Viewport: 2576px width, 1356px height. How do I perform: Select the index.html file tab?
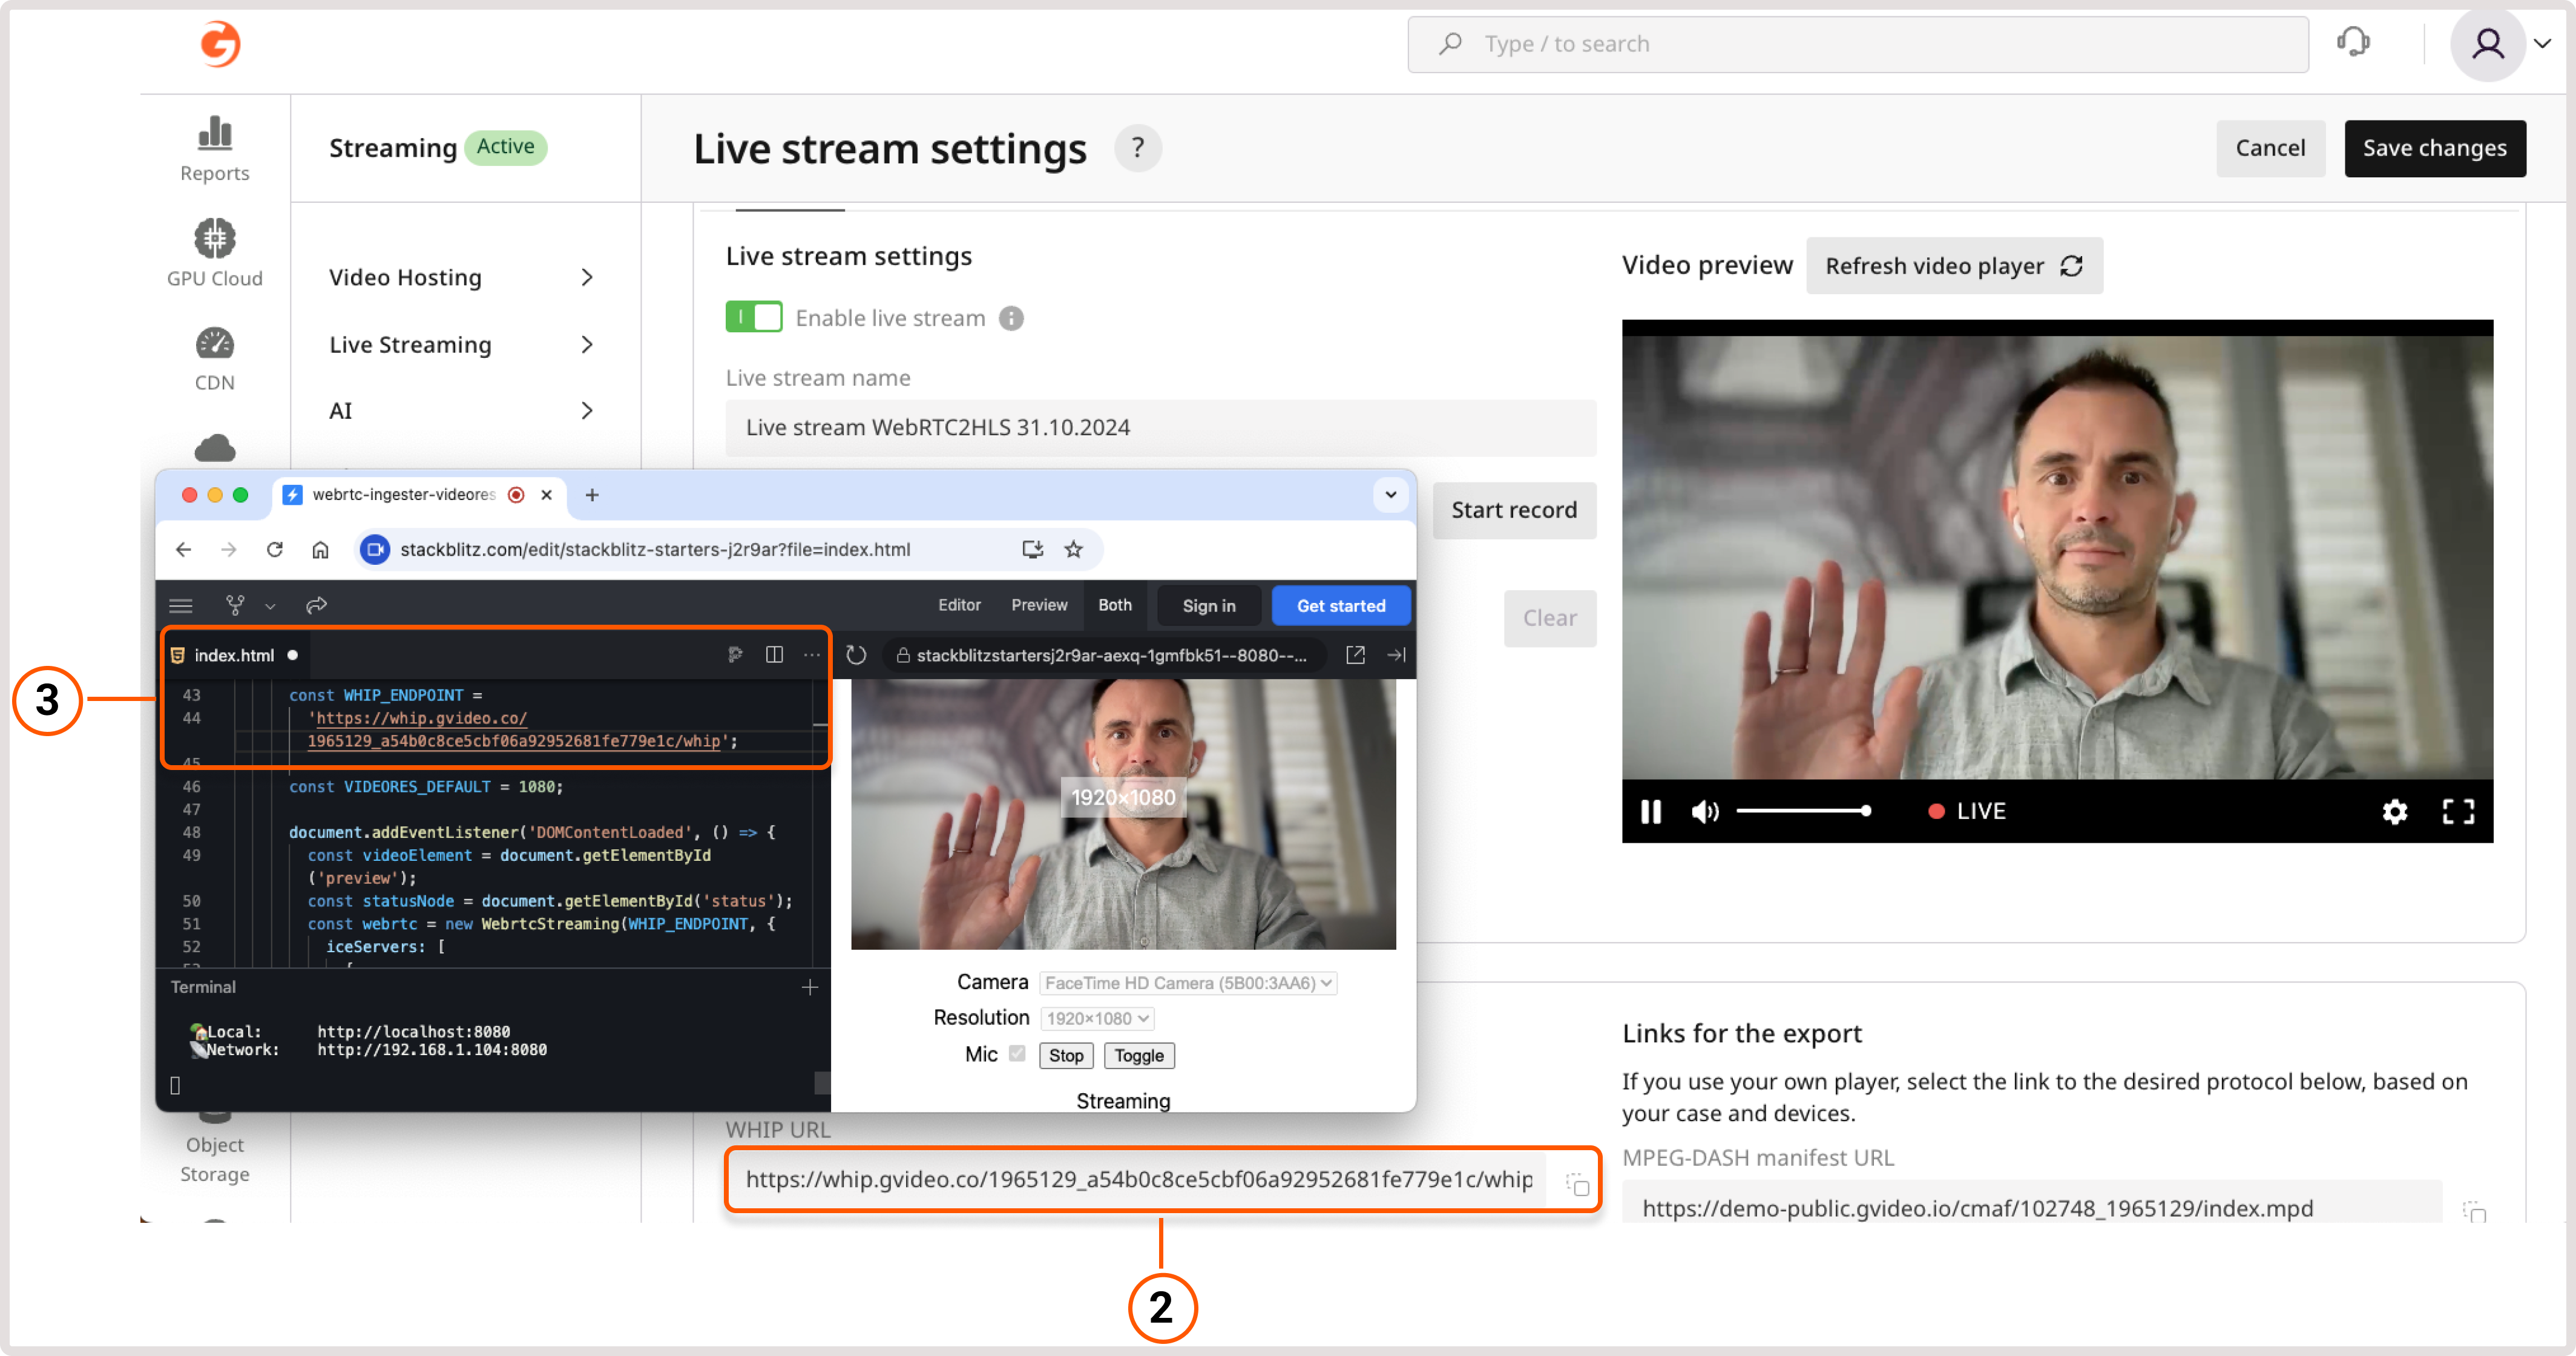(x=234, y=655)
